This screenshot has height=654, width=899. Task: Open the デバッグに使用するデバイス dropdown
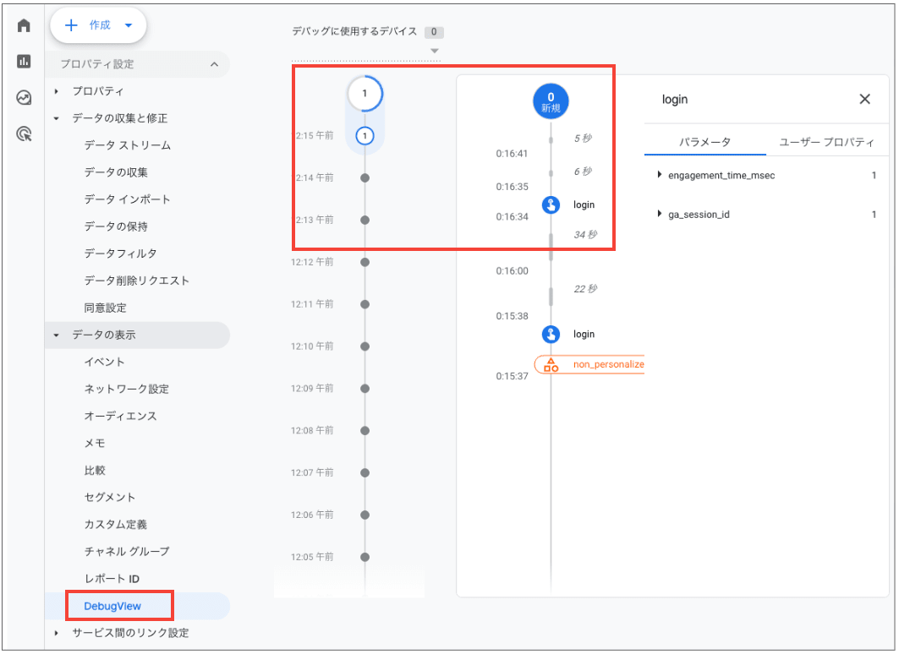pos(435,51)
